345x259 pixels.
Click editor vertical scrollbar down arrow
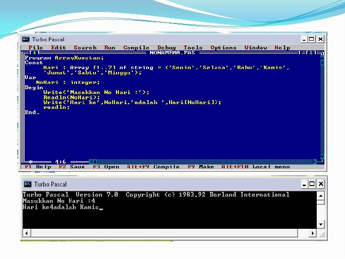click(322, 157)
